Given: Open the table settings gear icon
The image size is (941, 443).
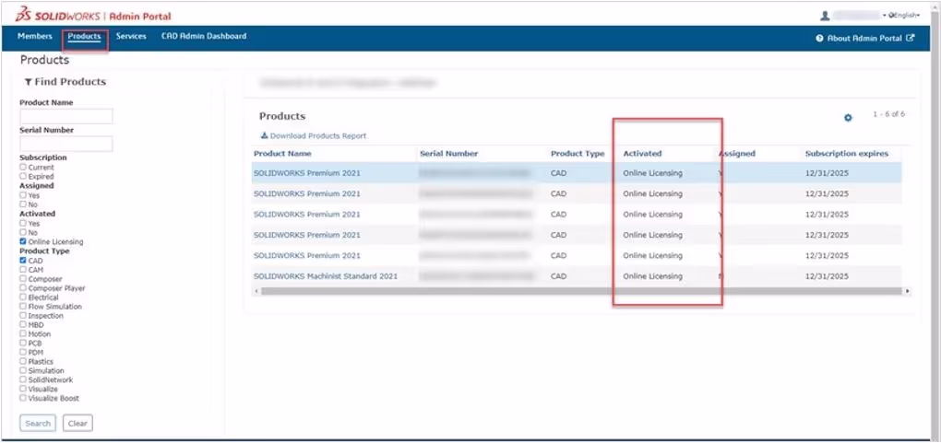Looking at the screenshot, I should point(848,118).
